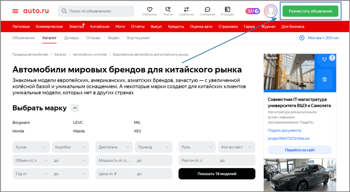Open Я продаю listings icon
The image size is (350, 192).
[x=227, y=10]
